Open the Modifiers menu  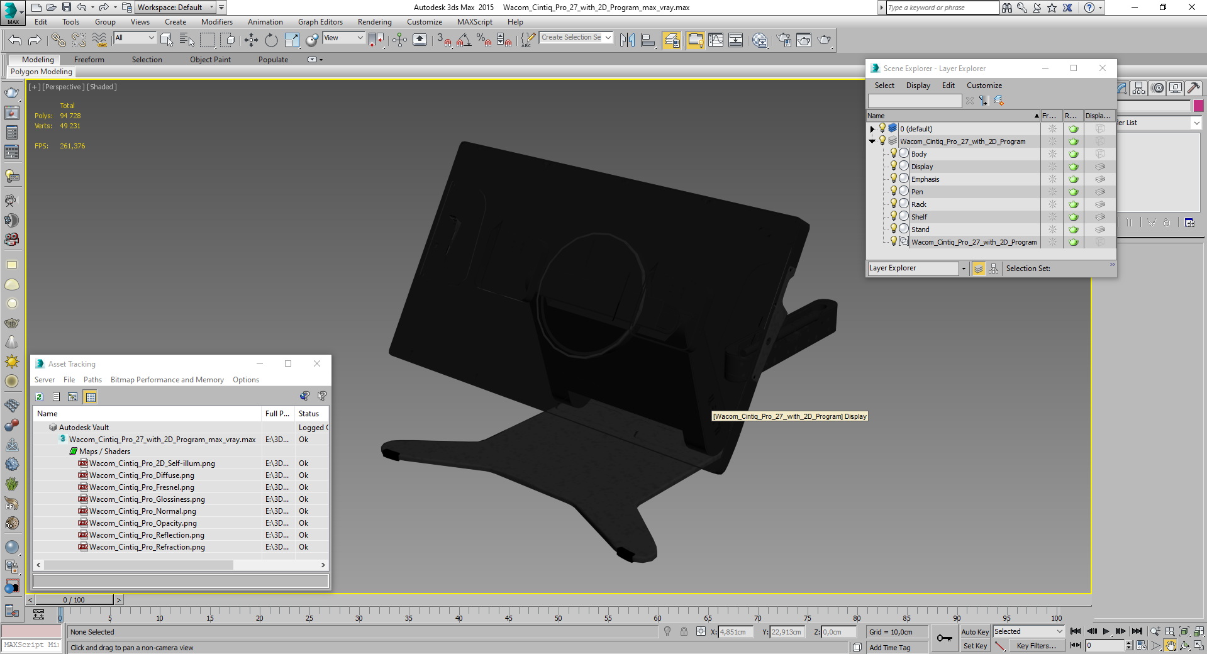(217, 22)
